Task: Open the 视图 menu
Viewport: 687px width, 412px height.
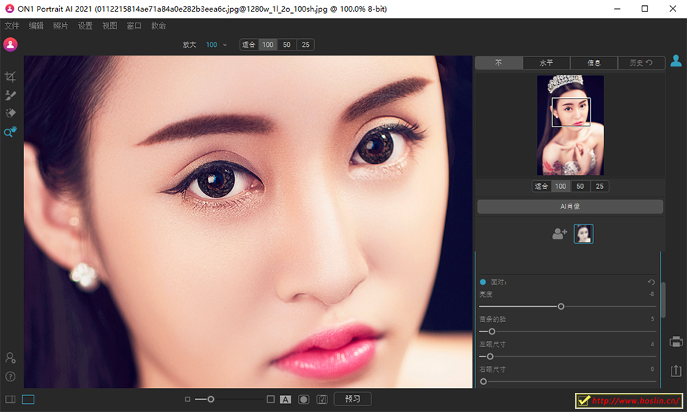Action: [x=109, y=26]
